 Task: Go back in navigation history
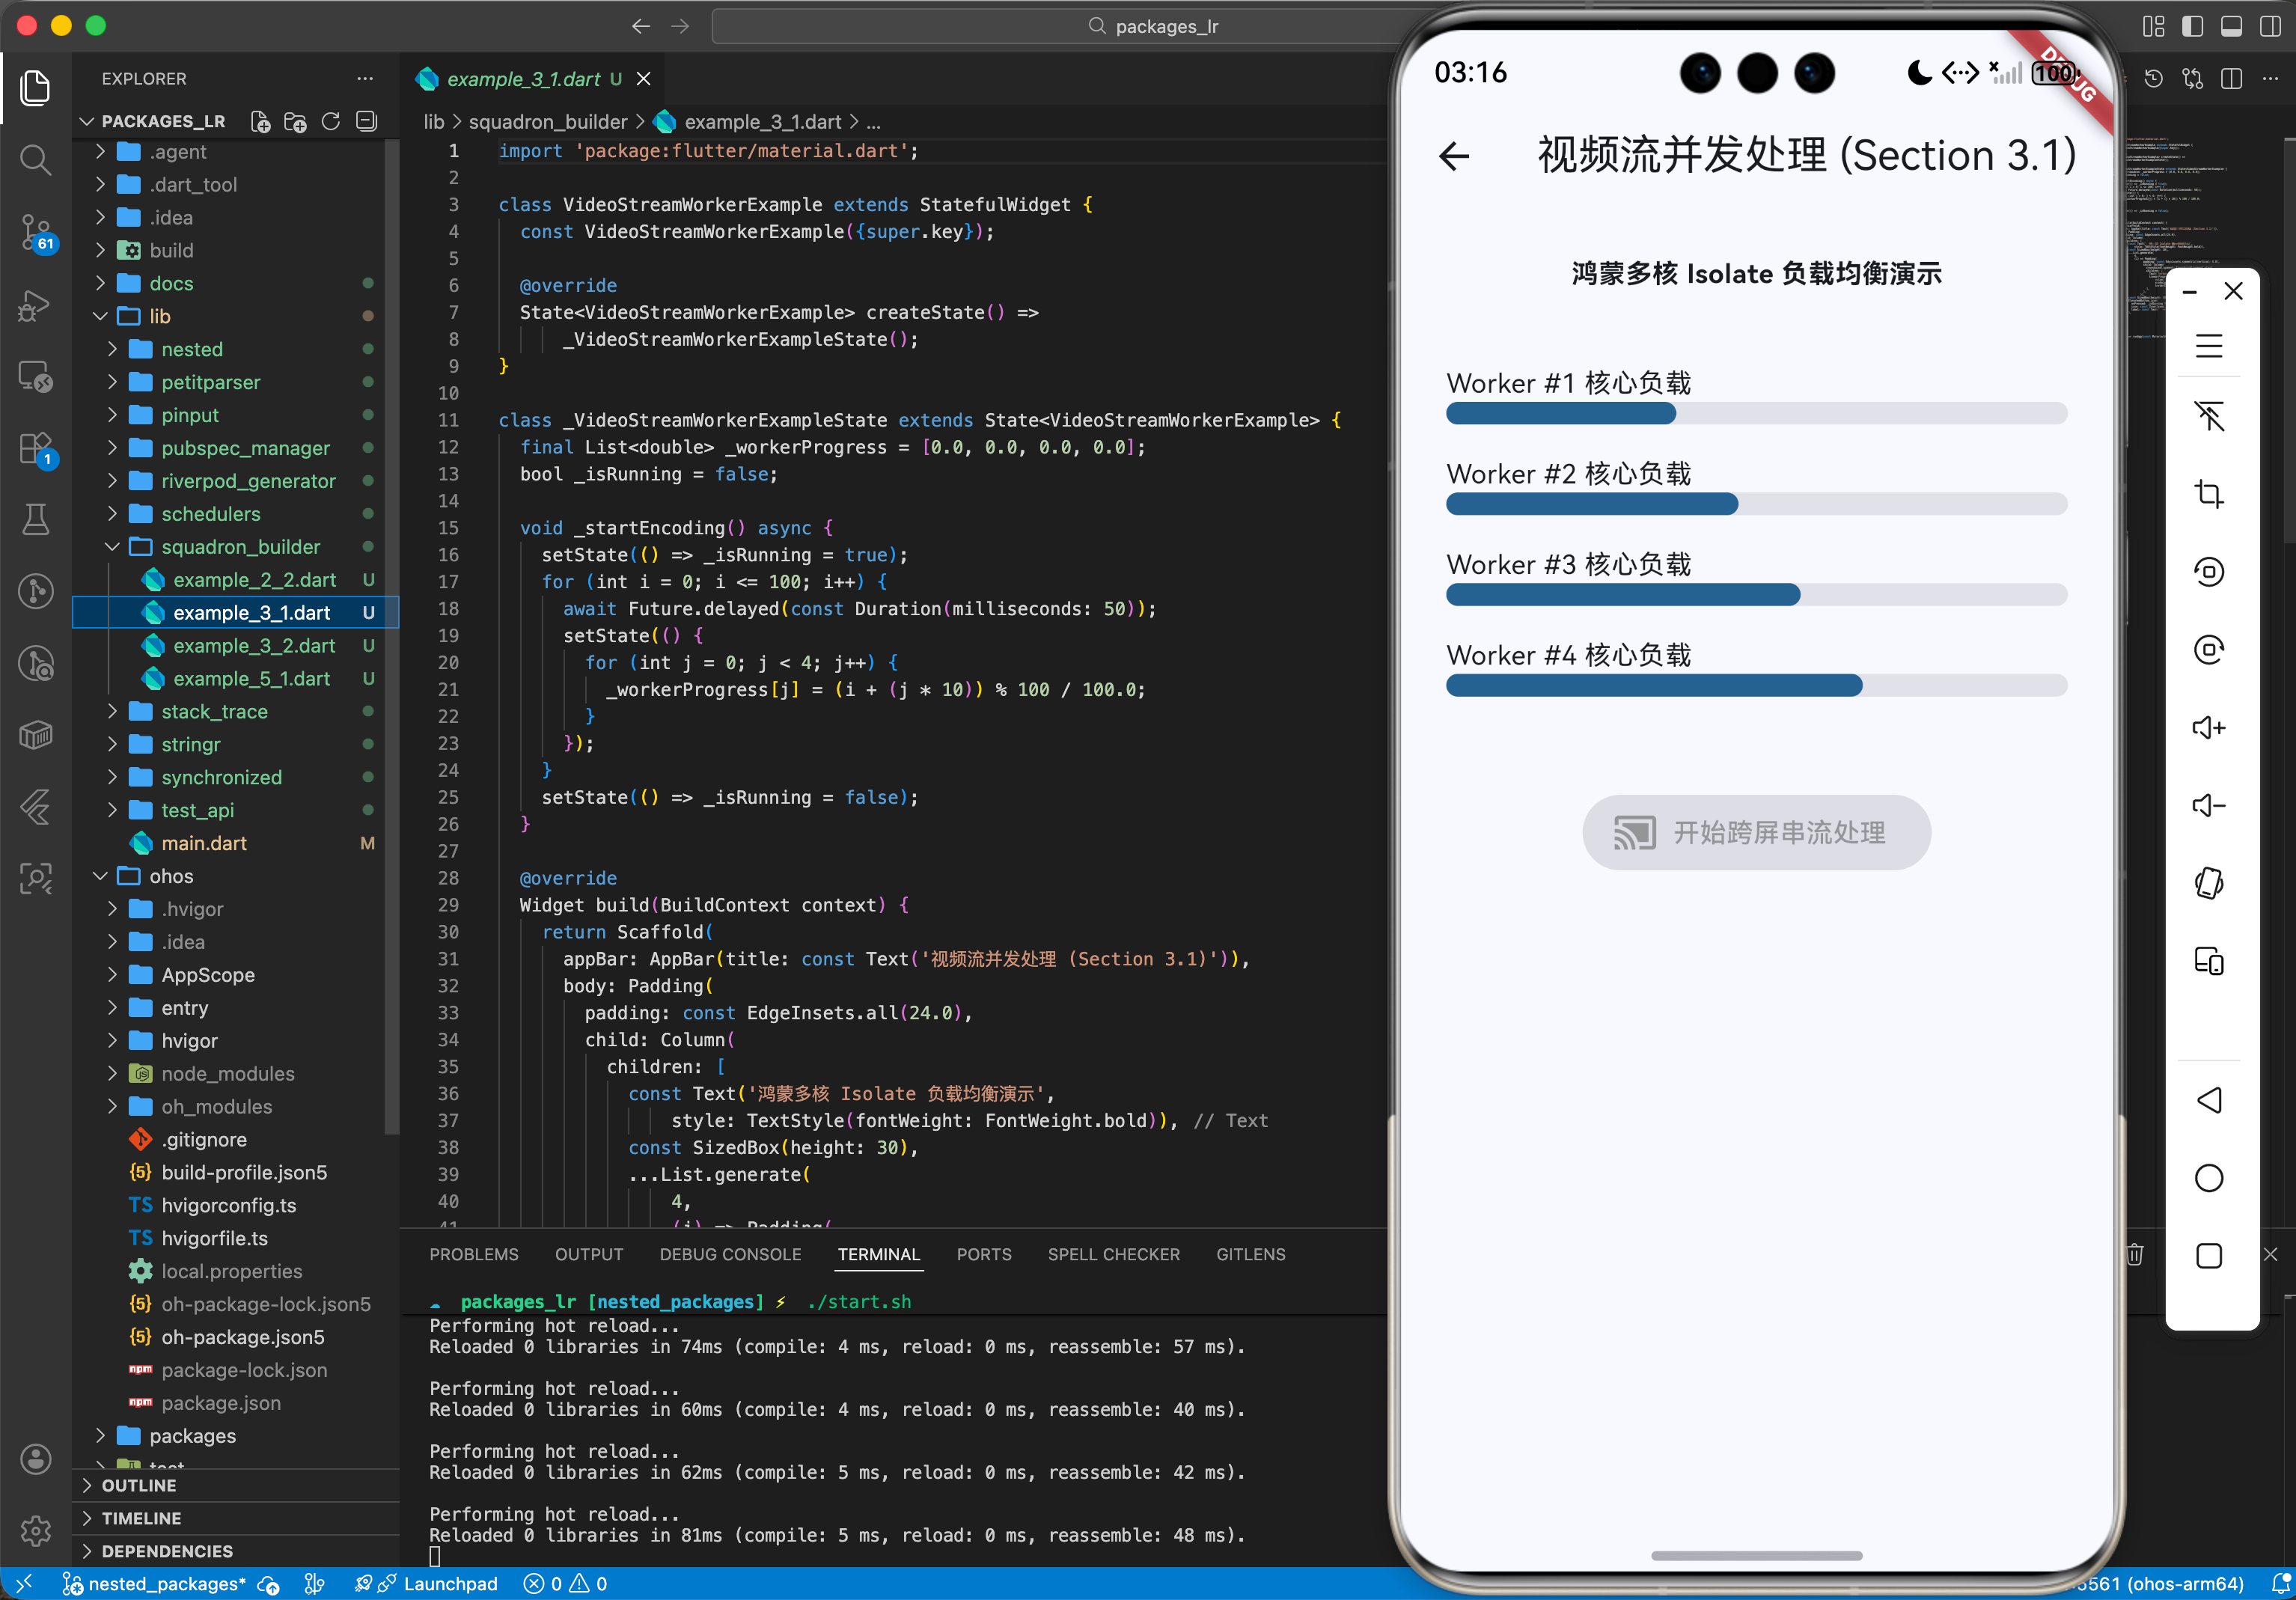point(641,26)
